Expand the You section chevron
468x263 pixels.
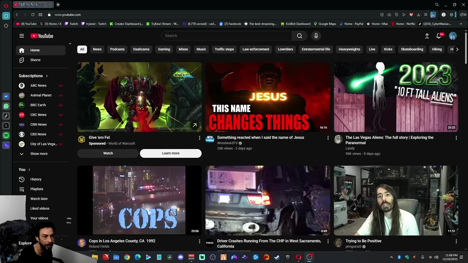coord(29,169)
